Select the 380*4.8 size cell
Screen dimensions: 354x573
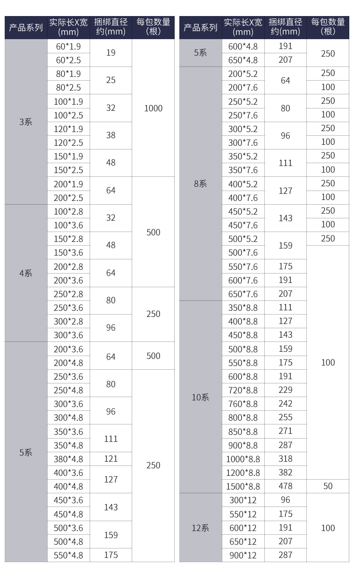click(x=68, y=459)
